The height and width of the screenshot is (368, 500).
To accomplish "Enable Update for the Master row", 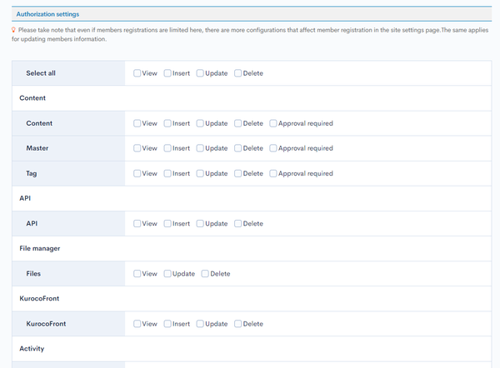I will [x=200, y=148].
